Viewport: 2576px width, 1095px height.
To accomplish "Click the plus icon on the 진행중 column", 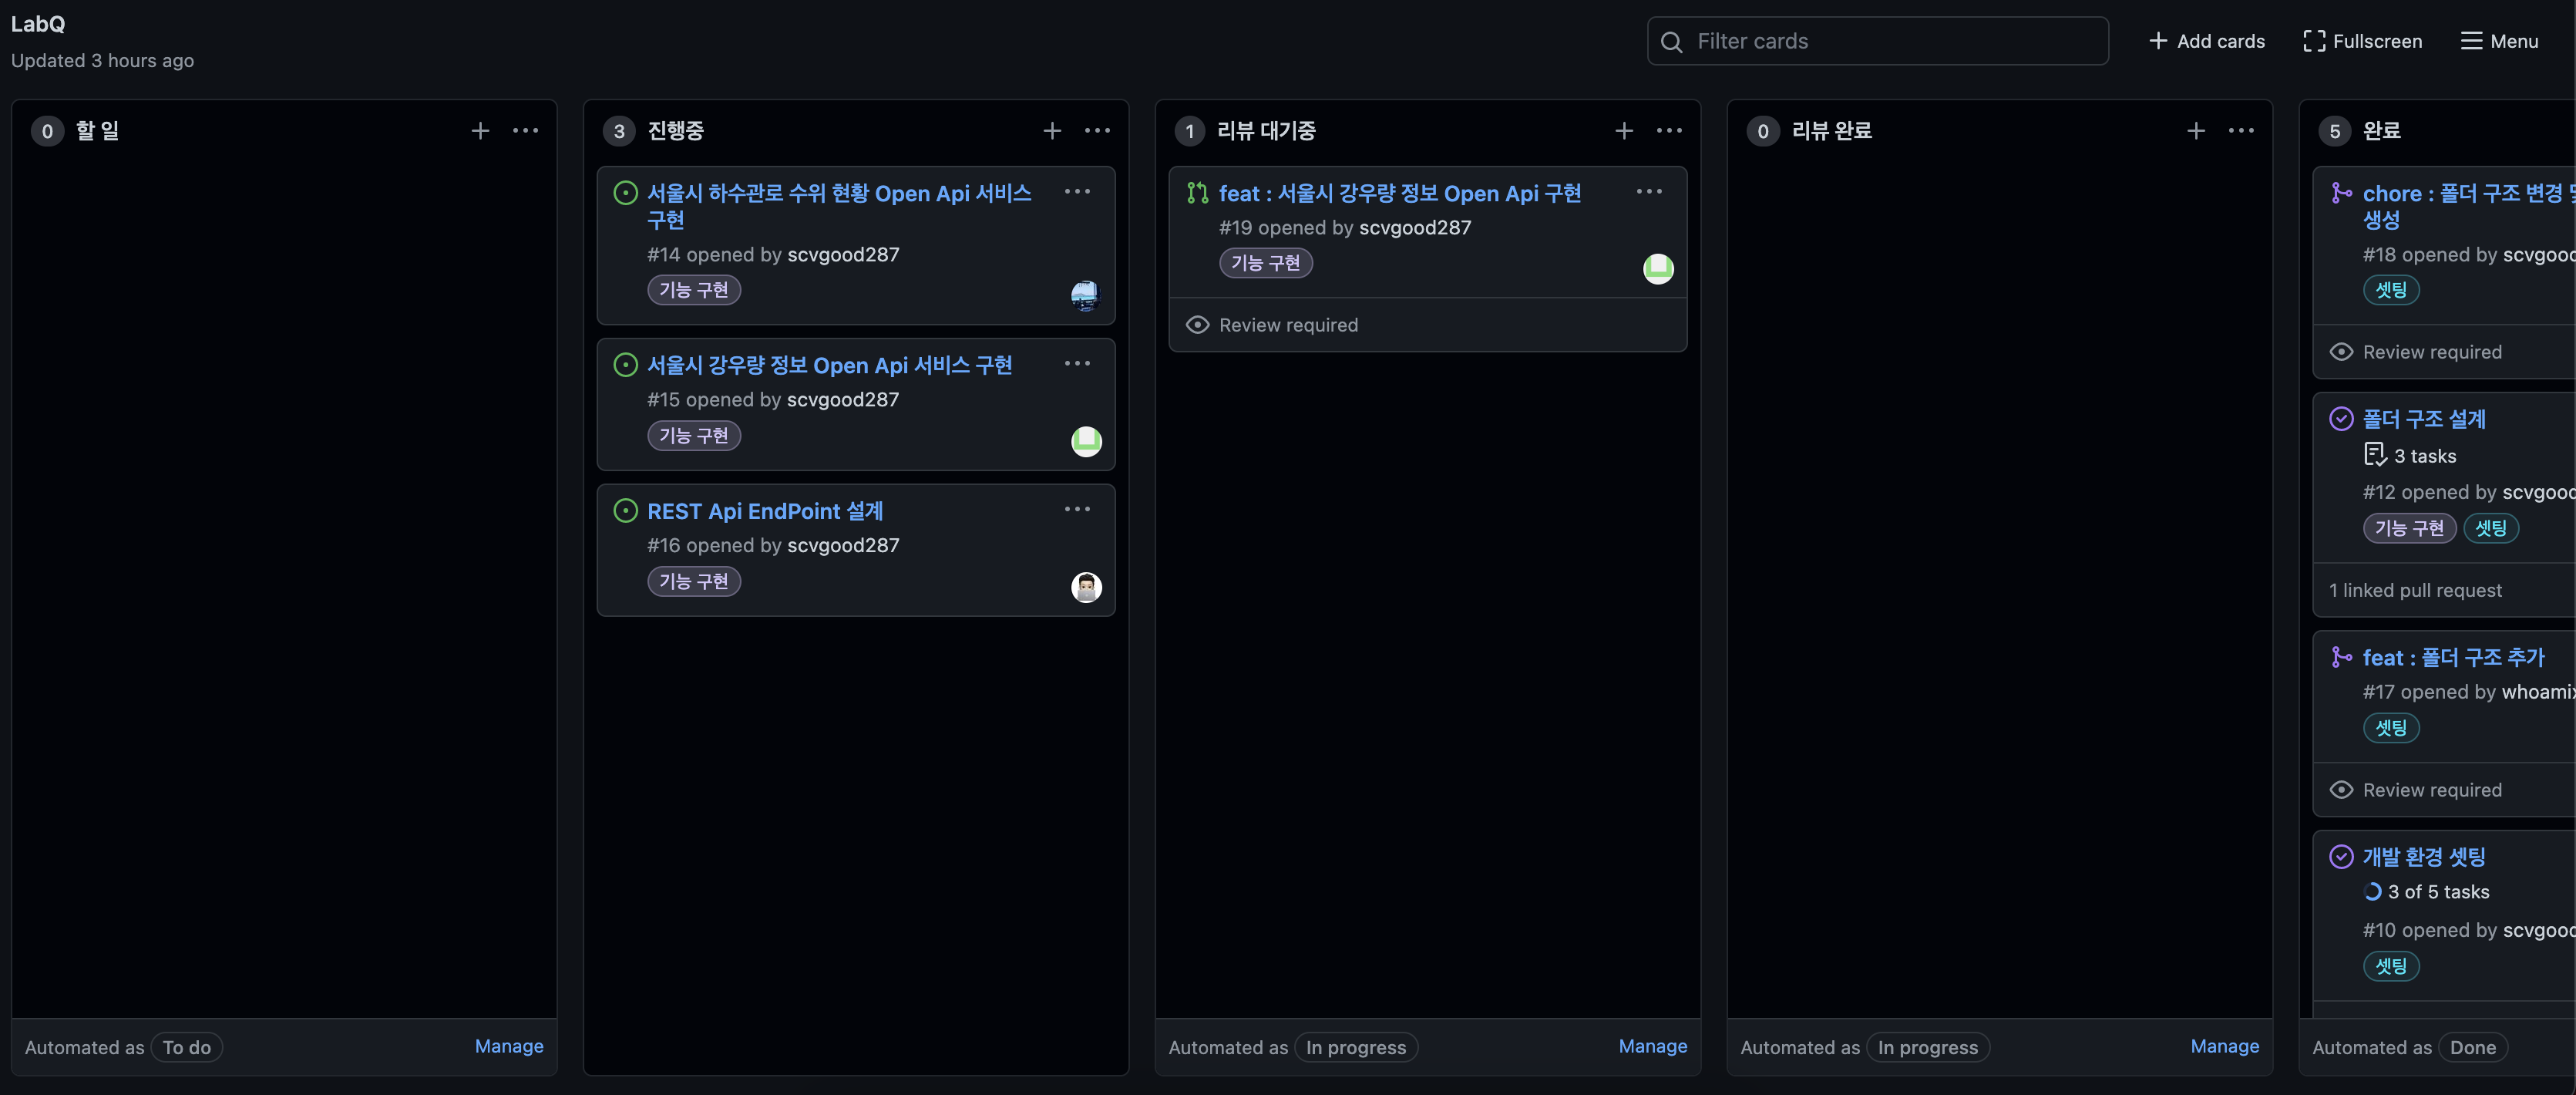I will tap(1052, 131).
